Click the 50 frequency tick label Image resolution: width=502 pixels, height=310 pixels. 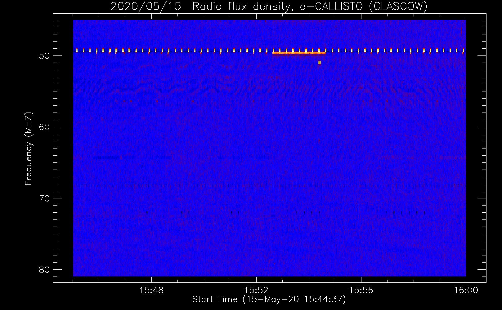tap(44, 56)
